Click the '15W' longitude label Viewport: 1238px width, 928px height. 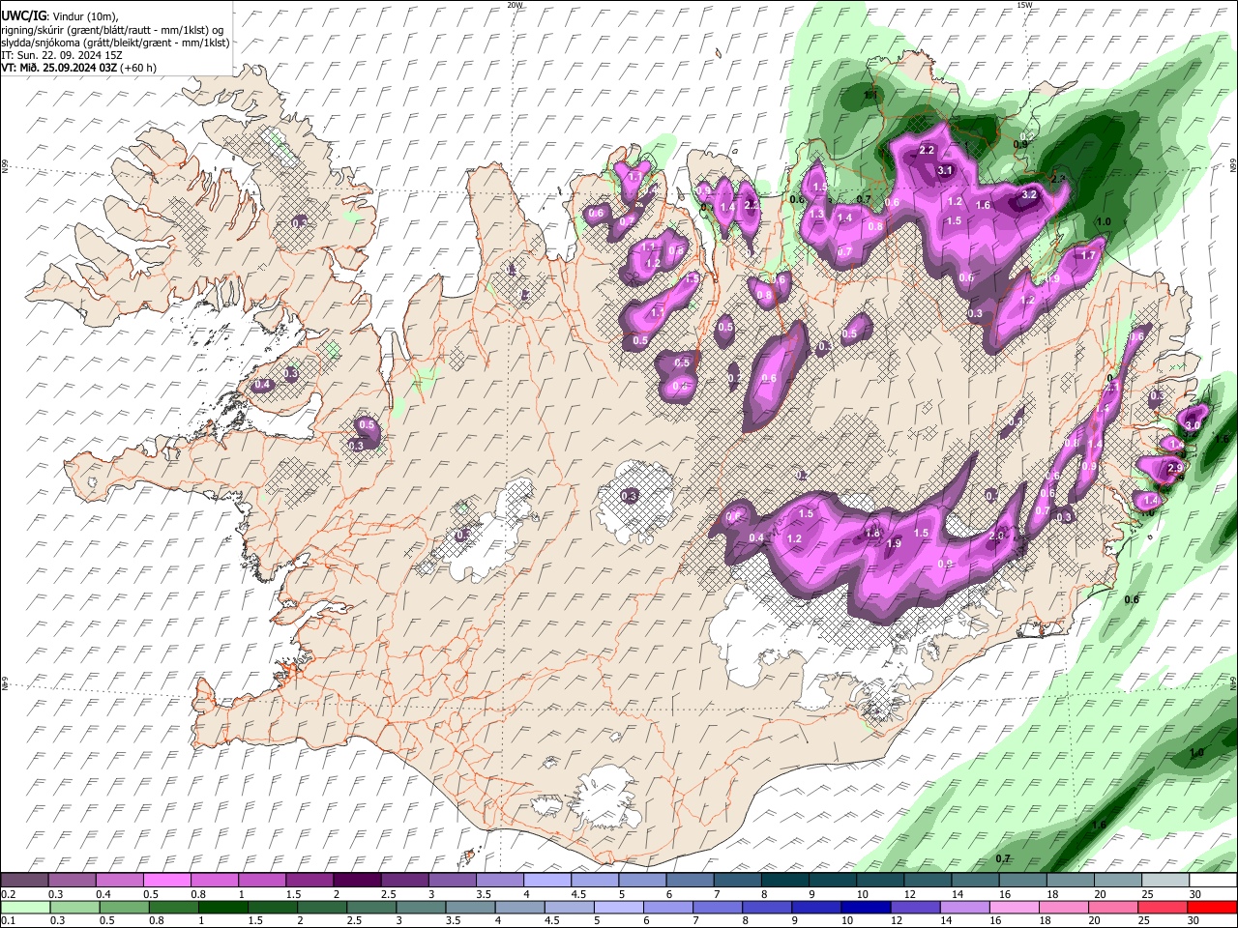coord(1024,5)
